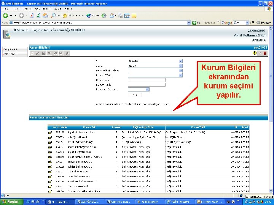The height and width of the screenshot is (205, 274).
Task: Open folder icon for Halk Eğitim Merkezi row
Action: 50,137
